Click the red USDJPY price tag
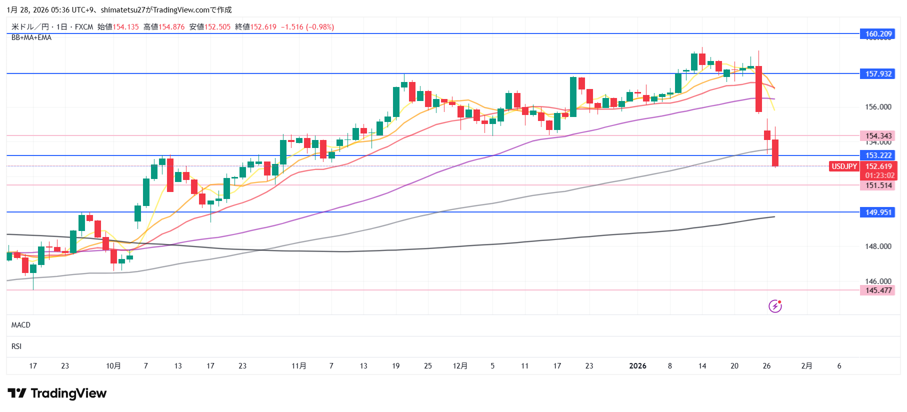The width and height of the screenshot is (907, 412). (844, 166)
